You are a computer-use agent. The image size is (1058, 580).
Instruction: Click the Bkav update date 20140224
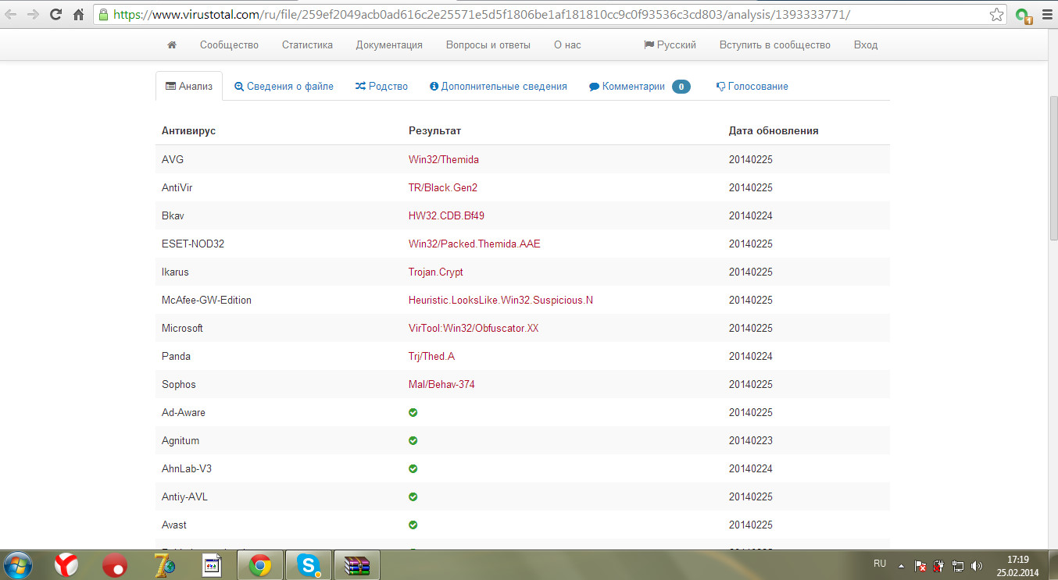click(x=751, y=215)
